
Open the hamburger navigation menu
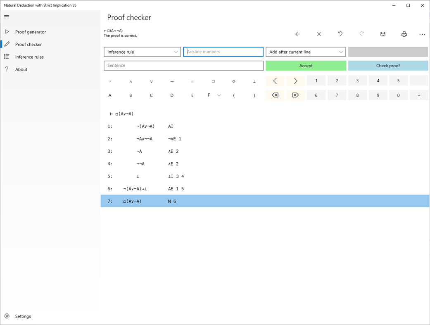click(x=6, y=17)
